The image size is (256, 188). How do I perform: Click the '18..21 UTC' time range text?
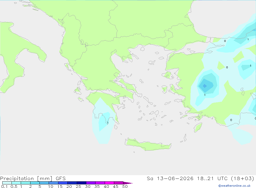[212, 179]
